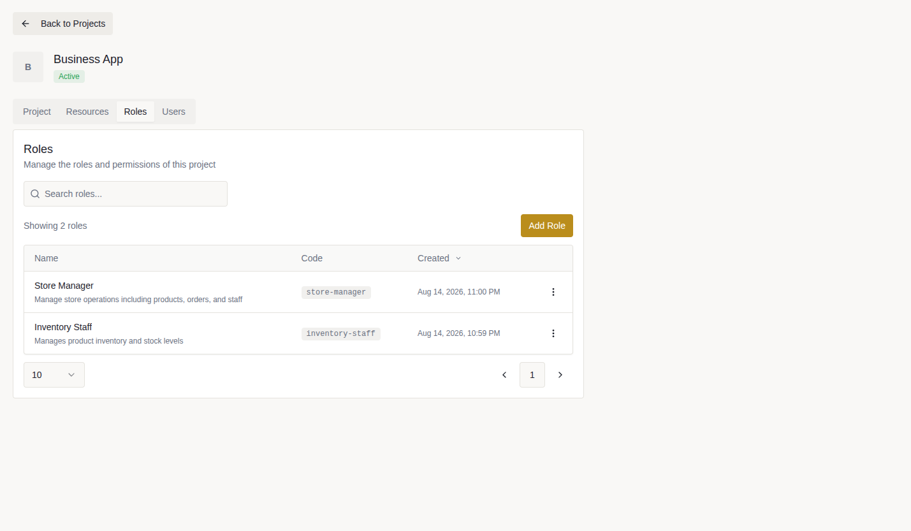
Task: Click the search magnifier icon
Action: coord(35,194)
